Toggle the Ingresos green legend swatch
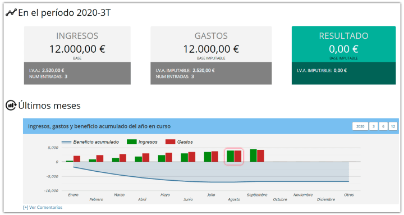Viewport: 404px width, 215px height. click(132, 142)
